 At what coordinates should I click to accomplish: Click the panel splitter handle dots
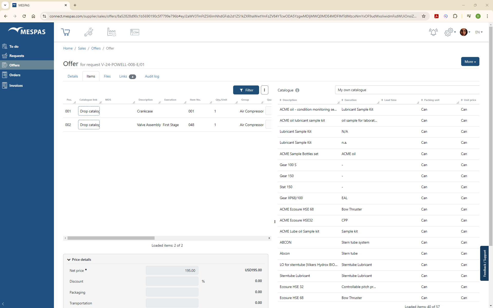point(275,222)
